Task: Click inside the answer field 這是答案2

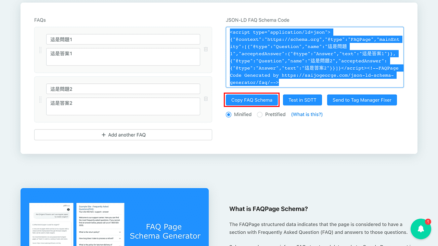Action: [123, 106]
